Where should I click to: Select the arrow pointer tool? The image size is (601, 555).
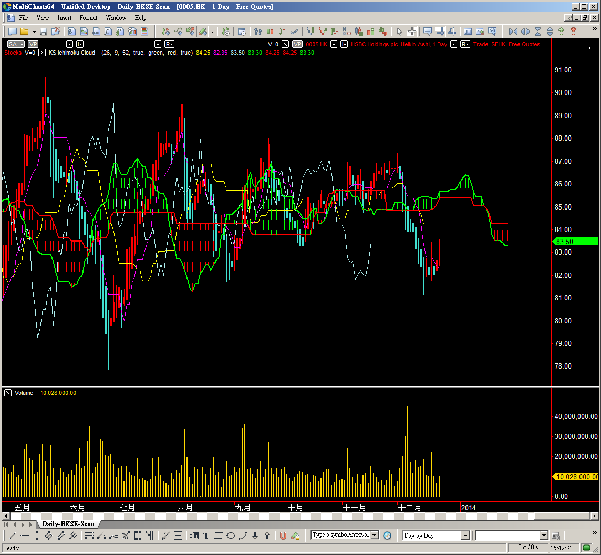(399, 32)
